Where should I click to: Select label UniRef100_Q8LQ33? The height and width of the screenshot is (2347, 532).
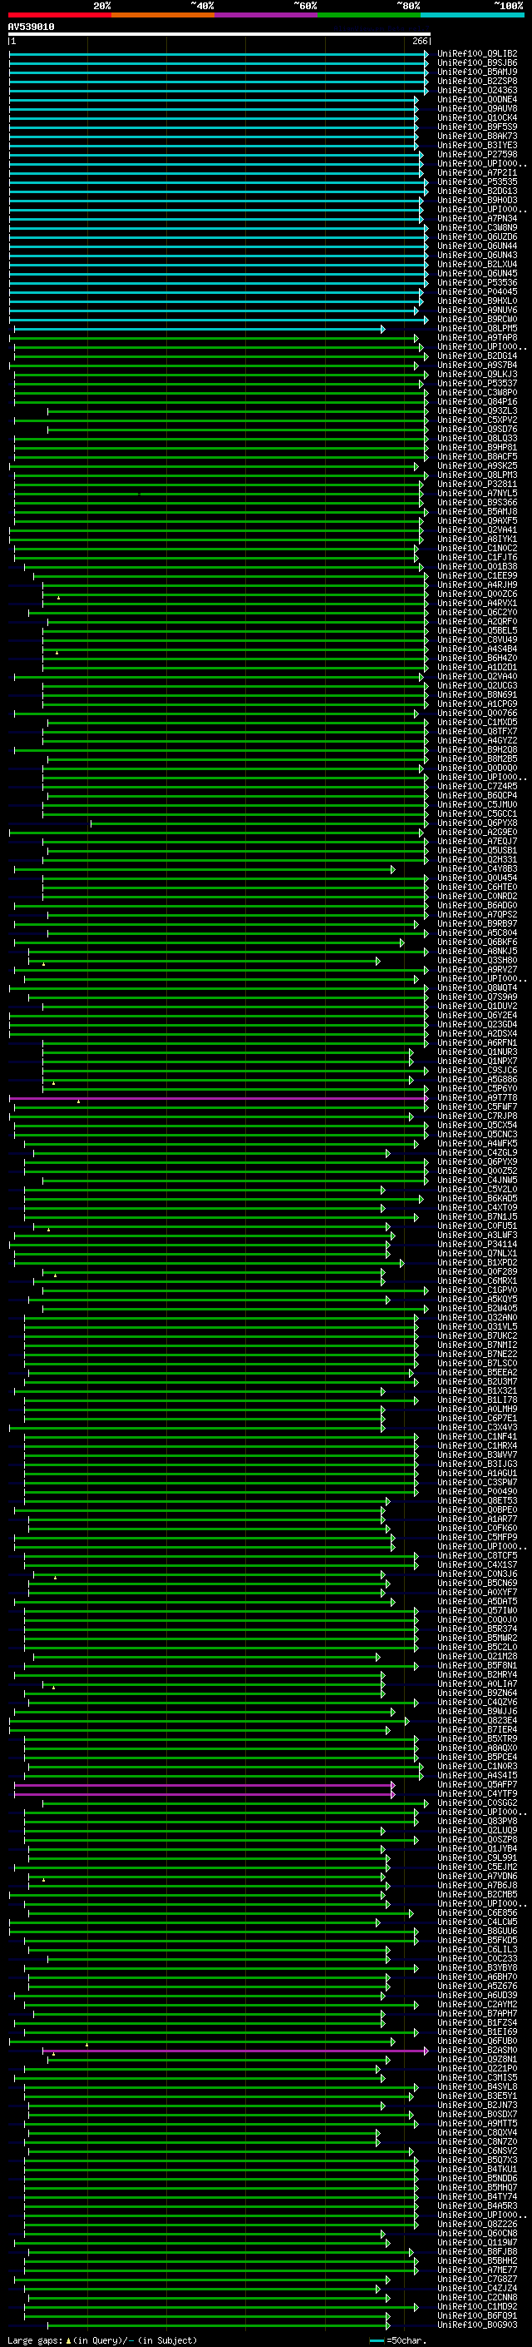pyautogui.click(x=477, y=439)
